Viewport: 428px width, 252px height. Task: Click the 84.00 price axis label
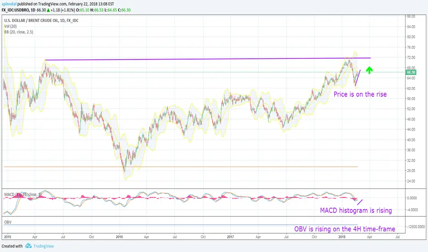click(x=411, y=27)
